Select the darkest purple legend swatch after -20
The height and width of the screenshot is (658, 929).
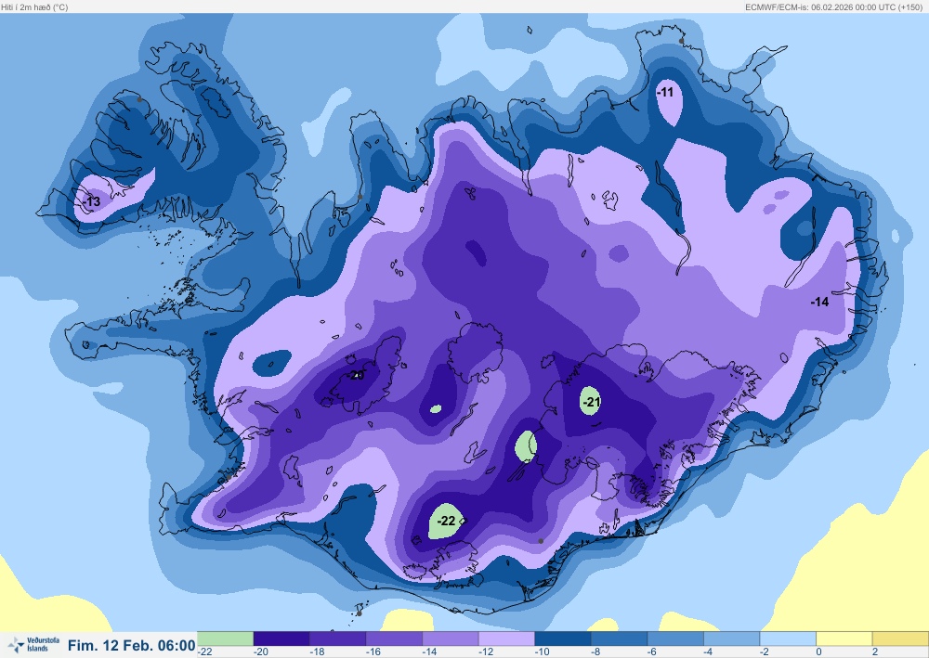coord(281,639)
